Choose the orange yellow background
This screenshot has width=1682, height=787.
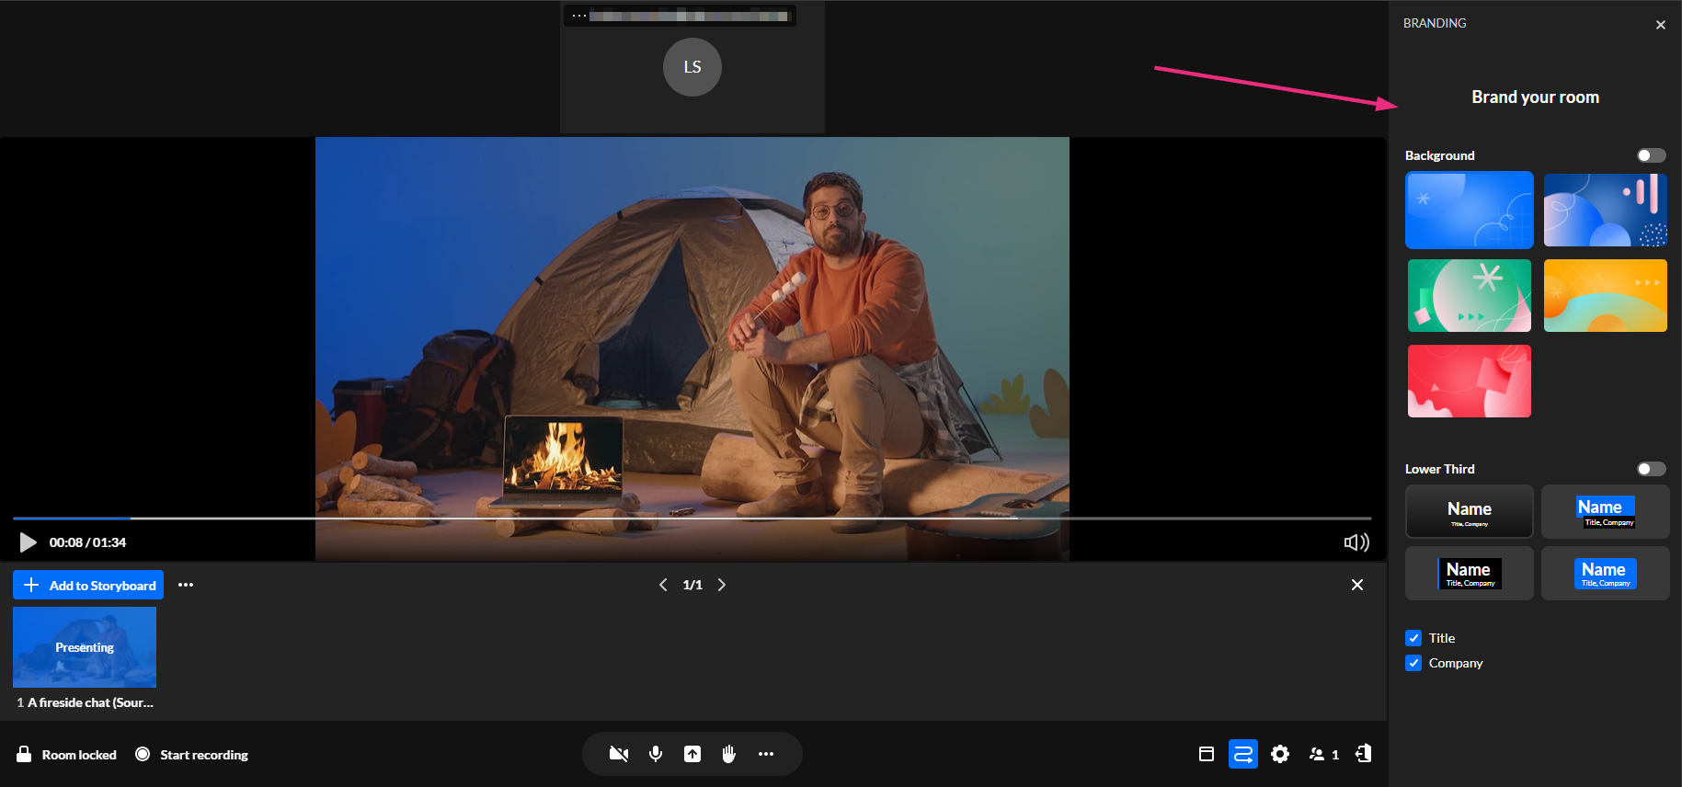click(x=1606, y=295)
